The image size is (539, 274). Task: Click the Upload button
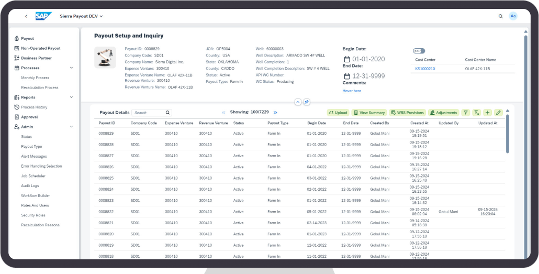click(338, 113)
